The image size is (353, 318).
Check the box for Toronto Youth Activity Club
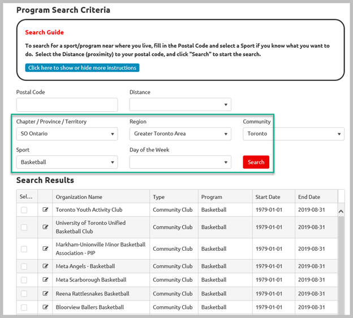coord(24,210)
